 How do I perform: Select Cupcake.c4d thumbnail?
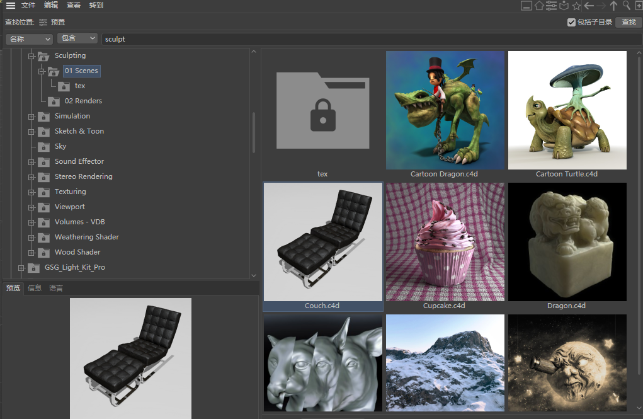(445, 242)
